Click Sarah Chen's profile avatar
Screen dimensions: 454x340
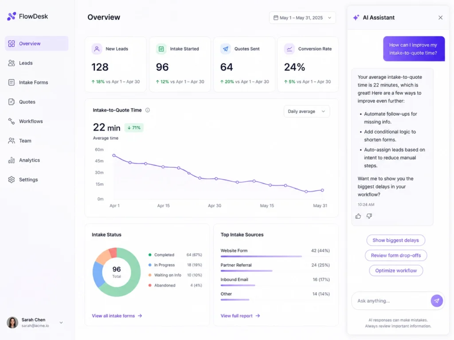(12, 322)
